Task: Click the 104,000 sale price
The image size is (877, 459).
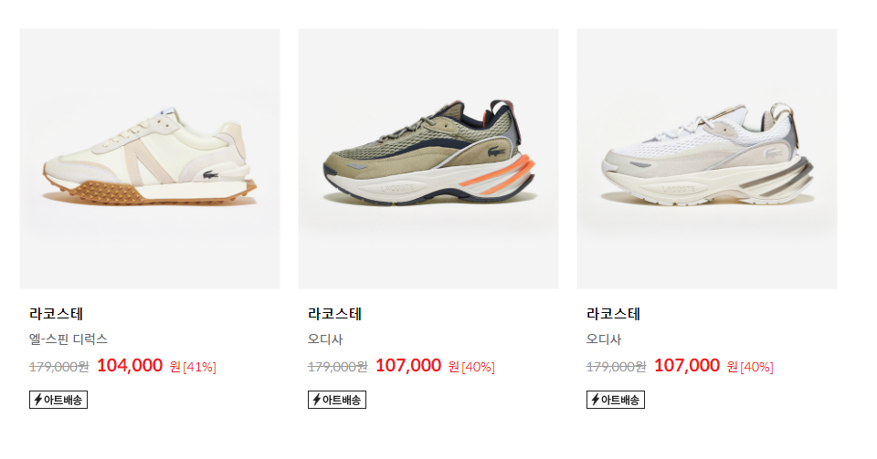Action: [x=130, y=365]
